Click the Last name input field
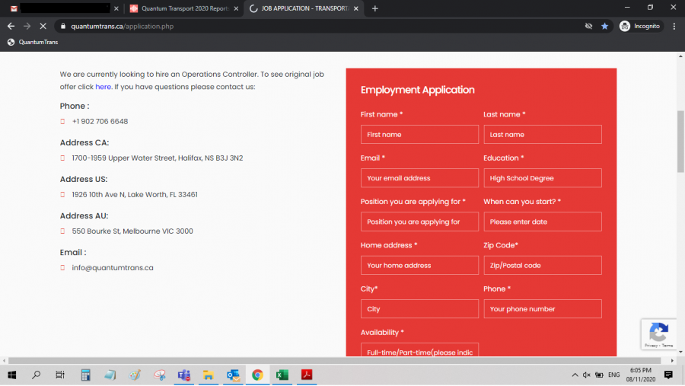This screenshot has height=386, width=685. [x=542, y=134]
